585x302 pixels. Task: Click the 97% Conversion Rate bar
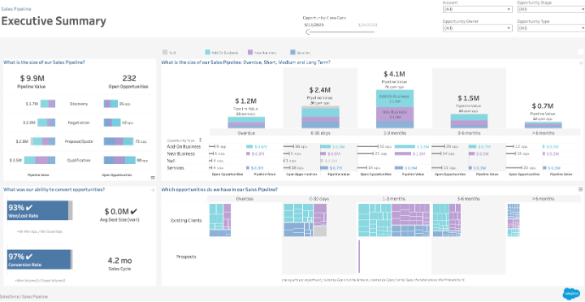(40, 260)
